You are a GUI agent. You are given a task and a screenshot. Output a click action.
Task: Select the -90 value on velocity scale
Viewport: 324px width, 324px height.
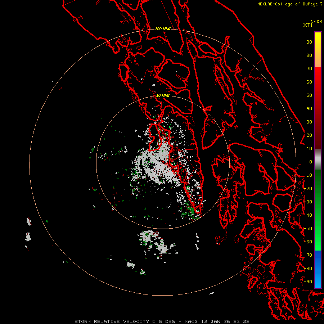[x=308, y=282]
